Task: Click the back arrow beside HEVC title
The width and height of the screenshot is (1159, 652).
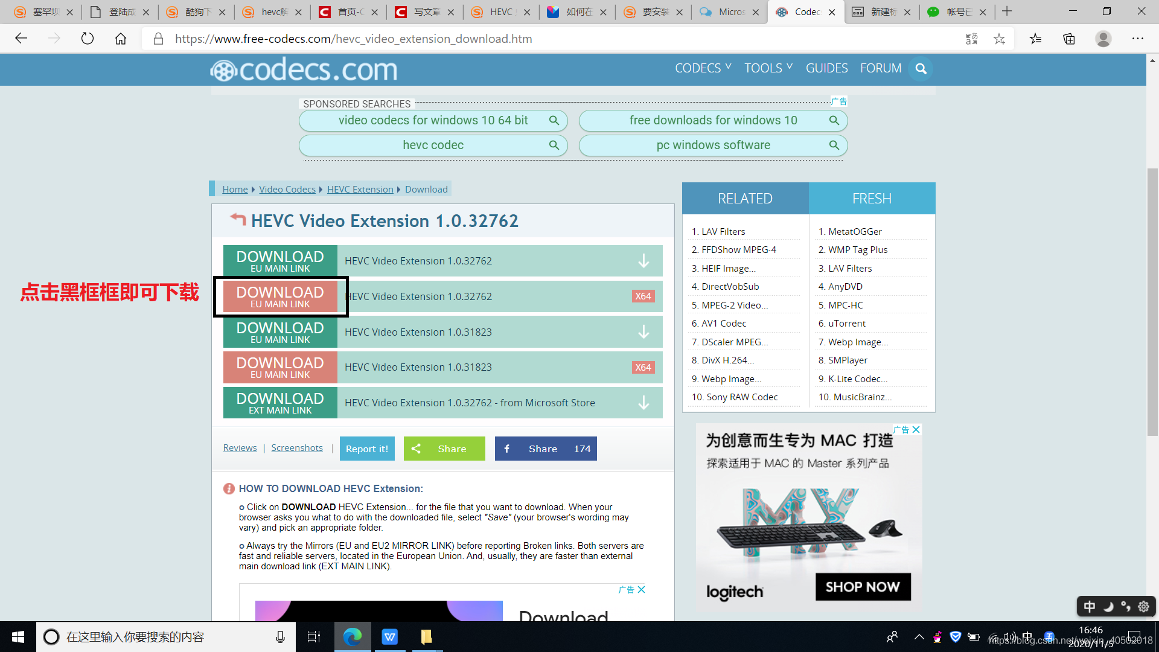Action: [x=238, y=219]
